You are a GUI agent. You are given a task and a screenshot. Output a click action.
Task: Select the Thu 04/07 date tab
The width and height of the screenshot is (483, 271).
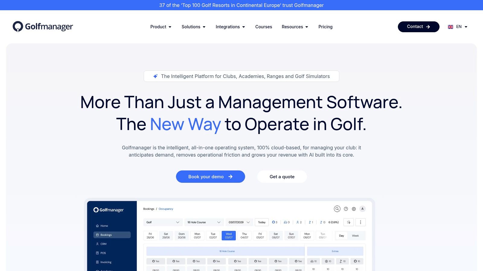click(245, 235)
